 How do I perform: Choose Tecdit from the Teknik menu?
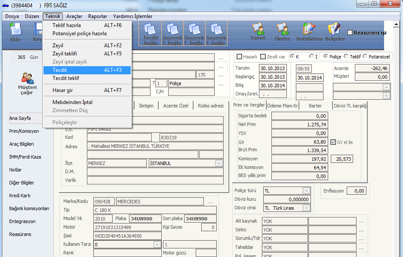[x=59, y=70]
